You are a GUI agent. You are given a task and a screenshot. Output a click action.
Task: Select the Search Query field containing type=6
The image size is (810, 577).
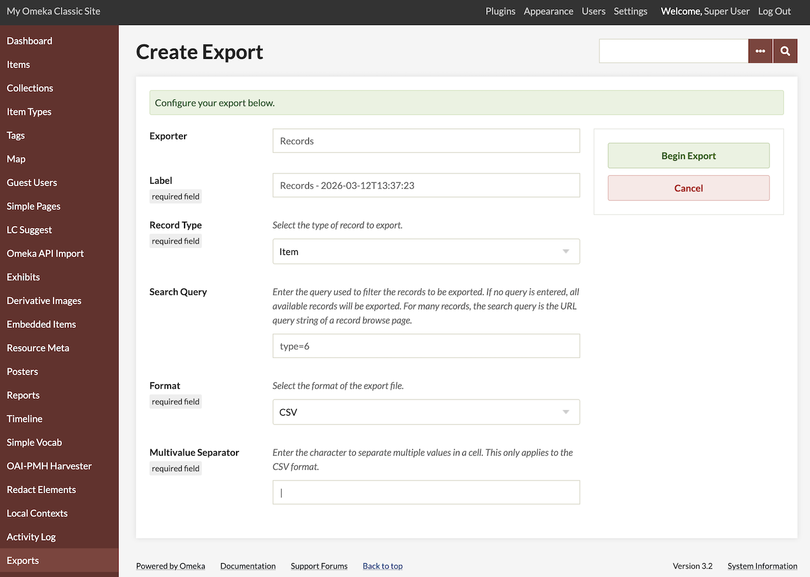(x=426, y=346)
